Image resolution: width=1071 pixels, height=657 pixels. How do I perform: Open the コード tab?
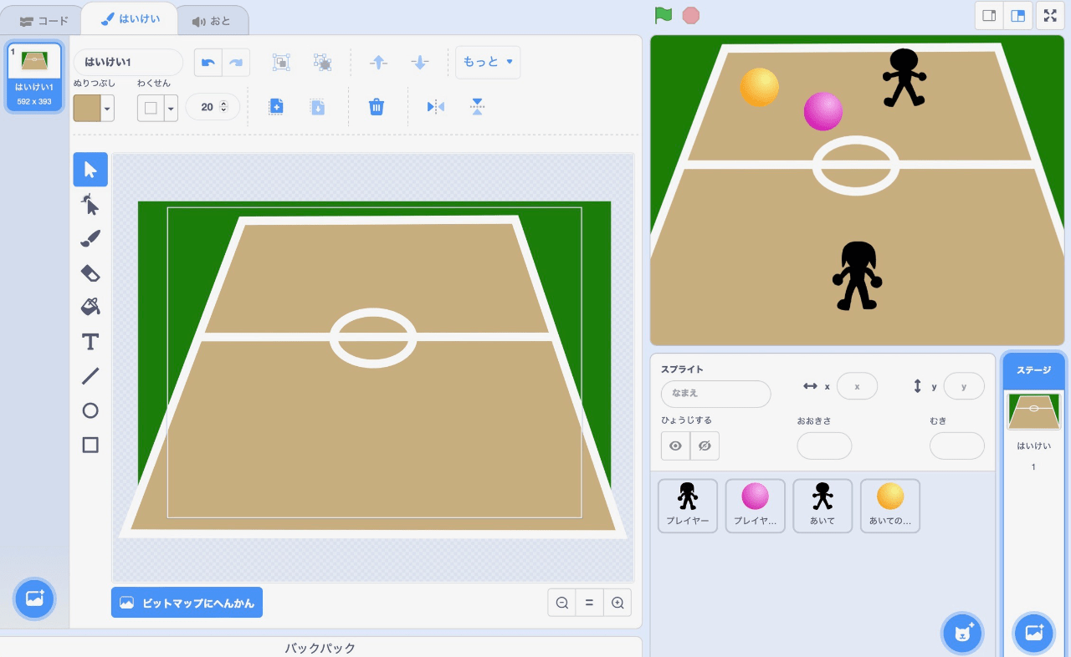[44, 20]
